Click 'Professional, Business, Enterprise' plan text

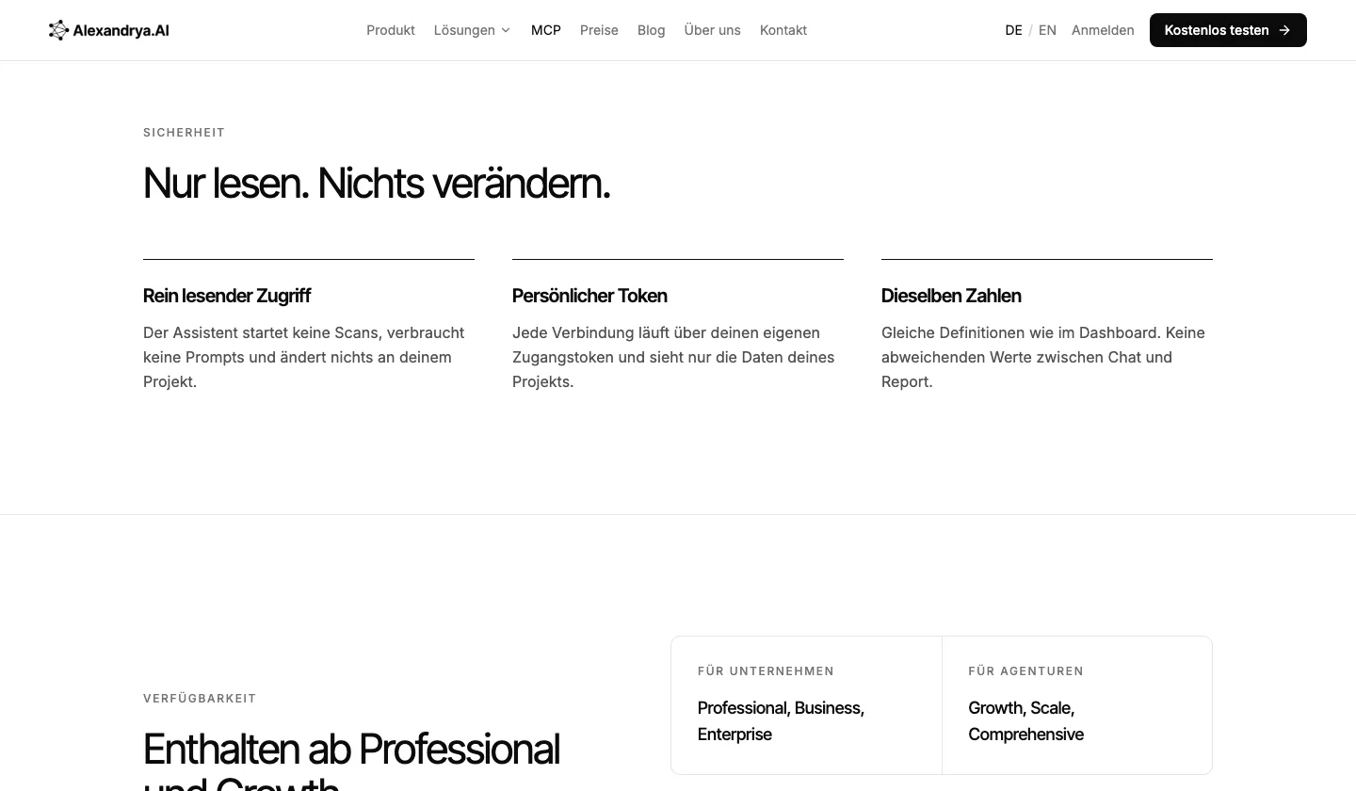click(781, 721)
